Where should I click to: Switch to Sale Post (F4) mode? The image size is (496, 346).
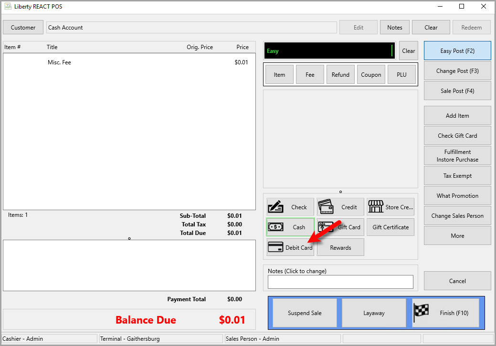click(x=457, y=91)
